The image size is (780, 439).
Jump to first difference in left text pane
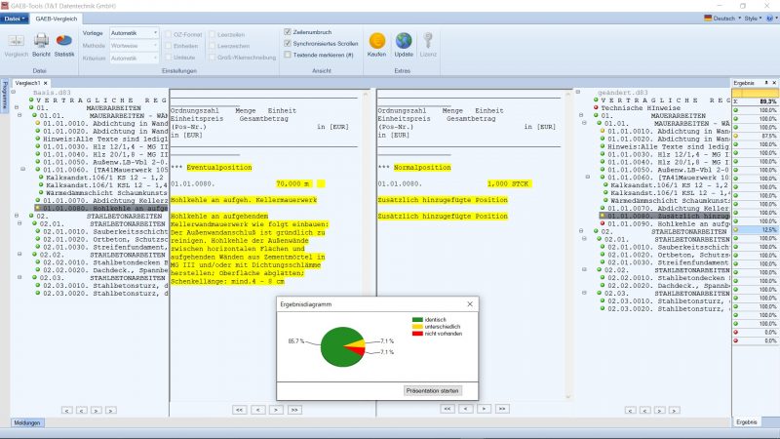(x=239, y=410)
